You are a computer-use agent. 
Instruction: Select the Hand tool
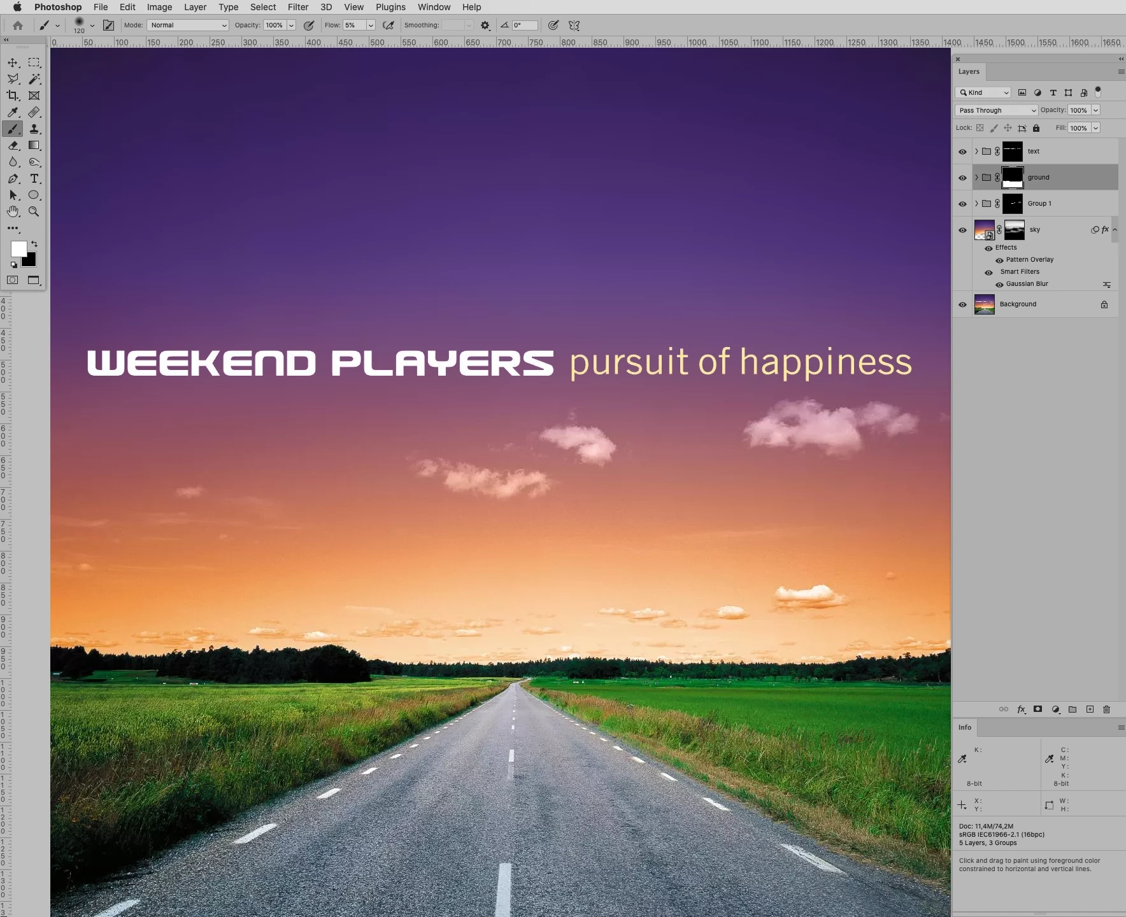click(13, 211)
